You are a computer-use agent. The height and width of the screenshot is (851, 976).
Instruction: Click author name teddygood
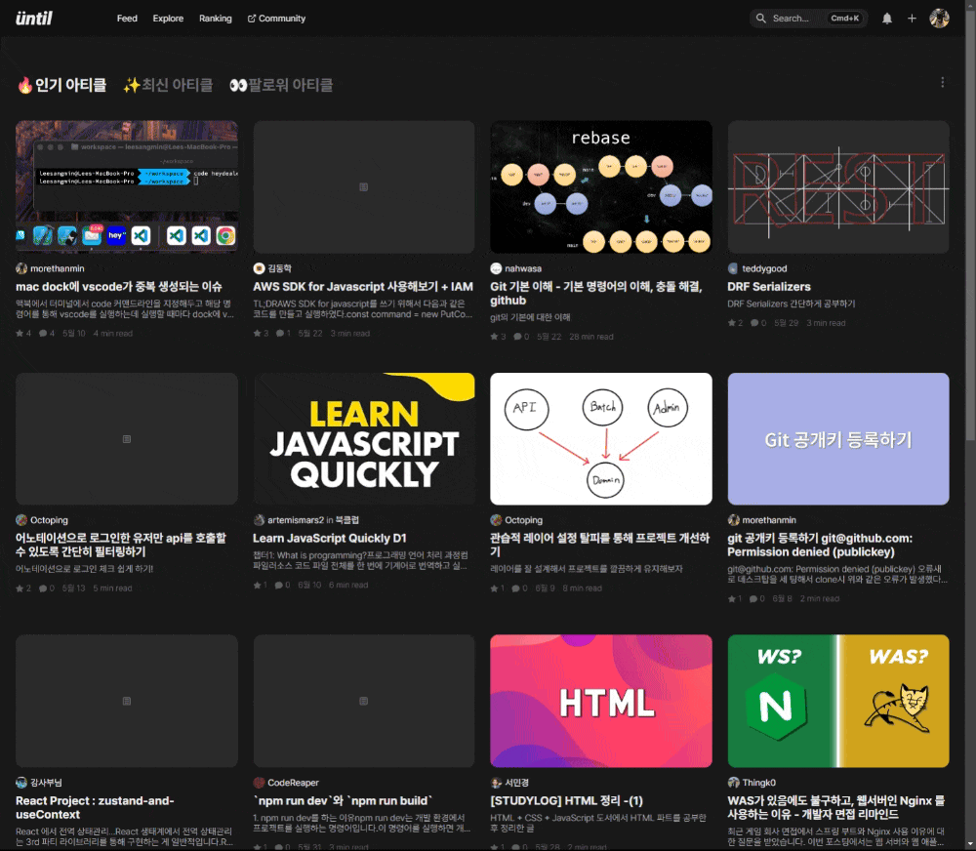point(764,268)
